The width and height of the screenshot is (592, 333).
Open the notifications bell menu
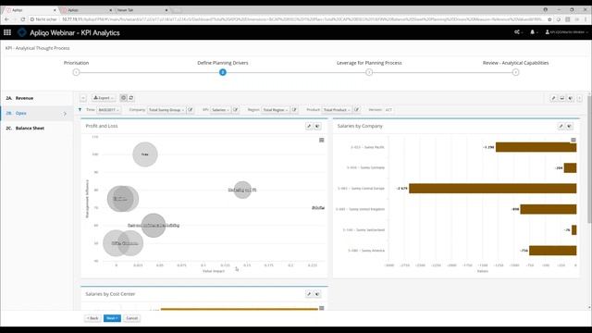(x=534, y=32)
